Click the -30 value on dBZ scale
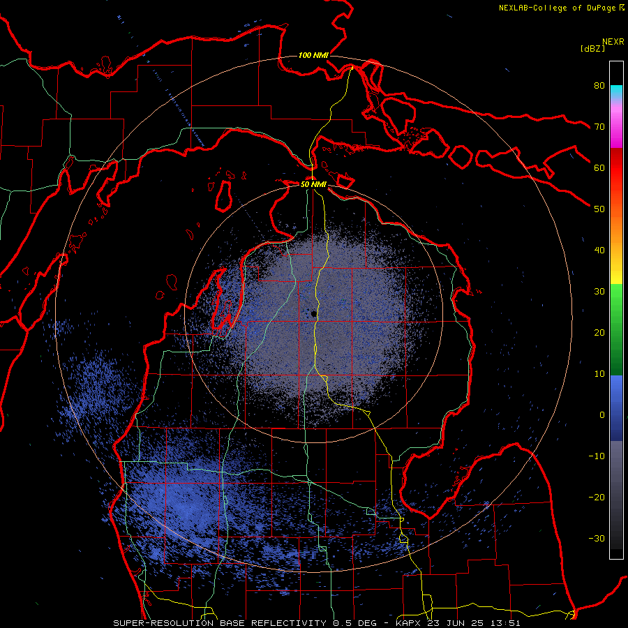This screenshot has width=628, height=628. (x=597, y=538)
